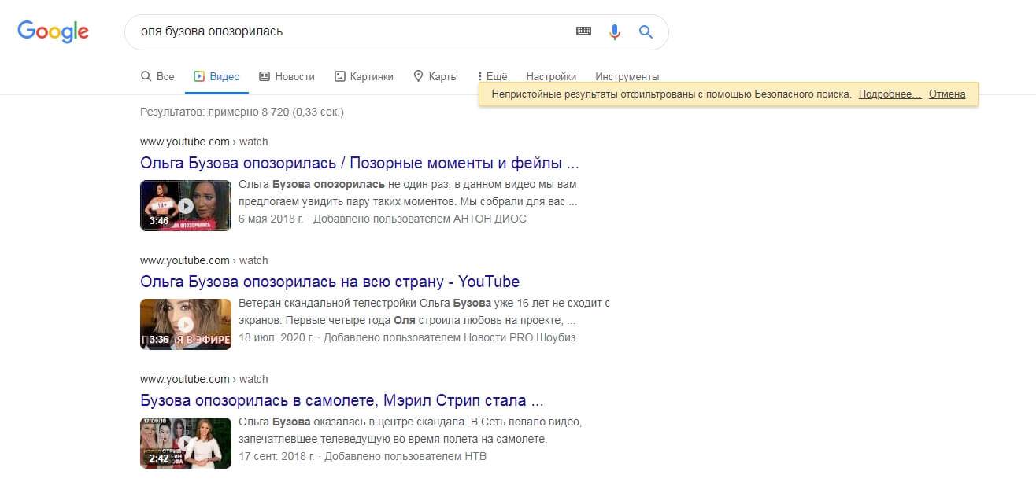
Task: Play the 3:36 video thumbnail
Action: pos(185,324)
